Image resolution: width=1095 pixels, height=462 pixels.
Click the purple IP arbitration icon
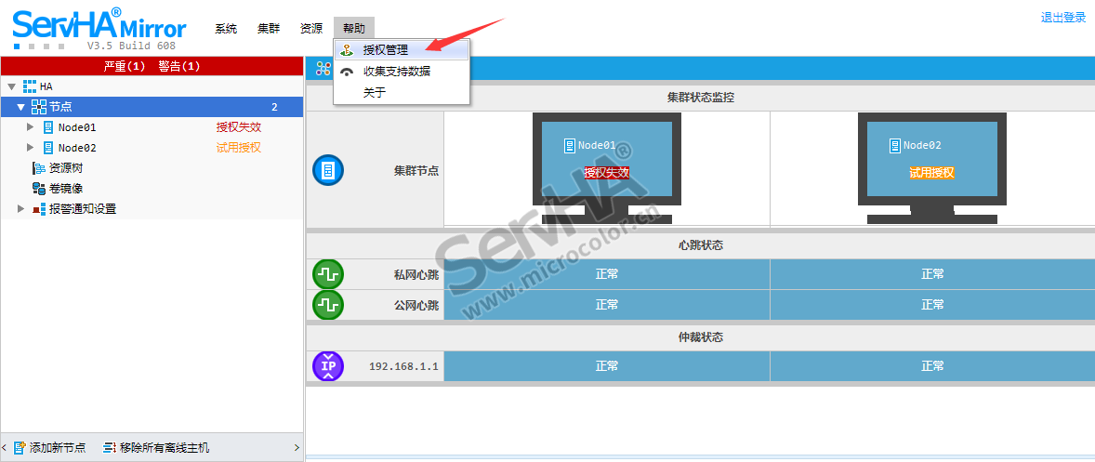point(327,366)
